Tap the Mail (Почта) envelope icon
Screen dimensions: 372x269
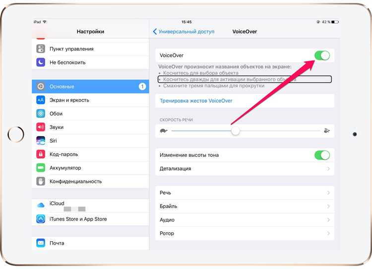point(41,243)
